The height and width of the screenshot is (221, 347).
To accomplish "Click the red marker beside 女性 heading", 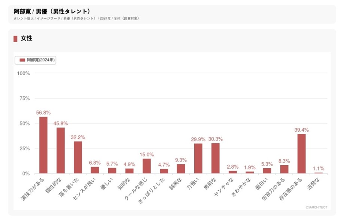I will (x=15, y=39).
